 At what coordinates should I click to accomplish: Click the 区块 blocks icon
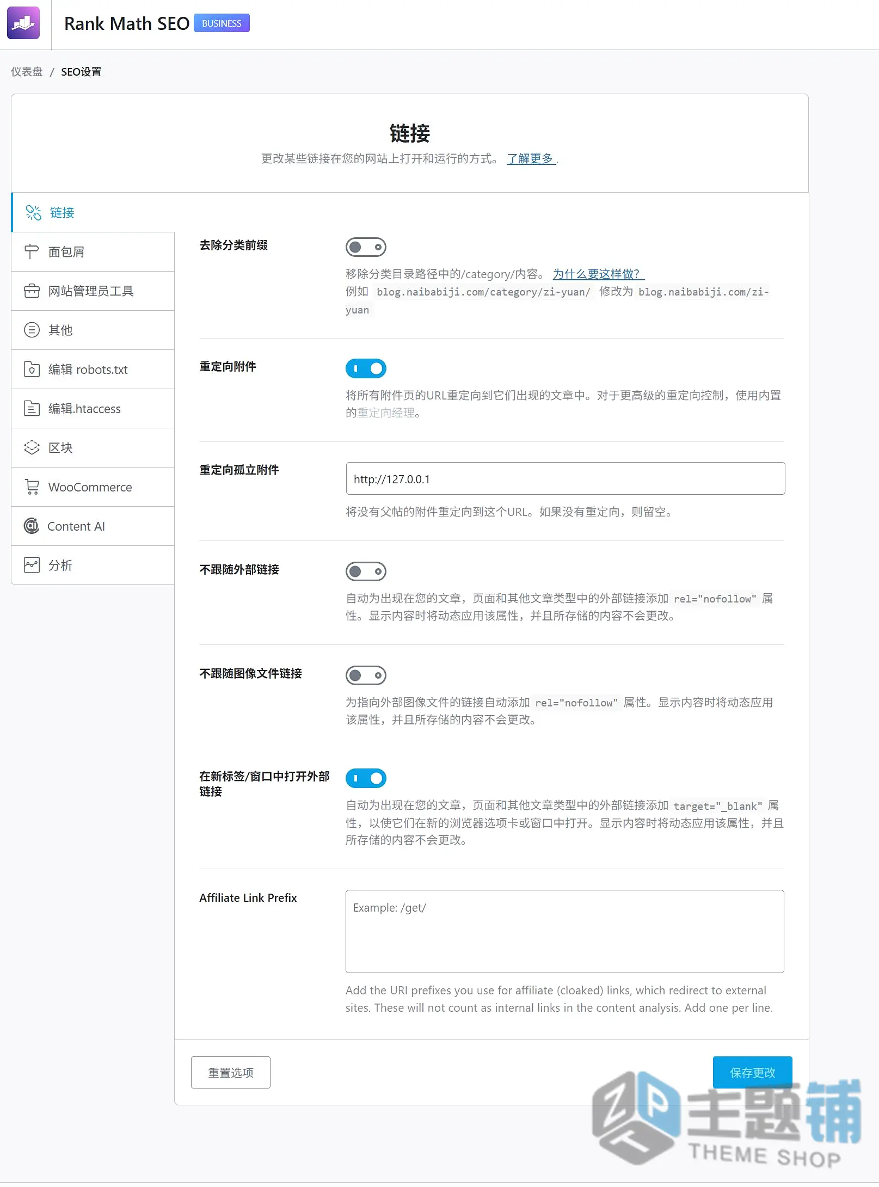(x=32, y=447)
